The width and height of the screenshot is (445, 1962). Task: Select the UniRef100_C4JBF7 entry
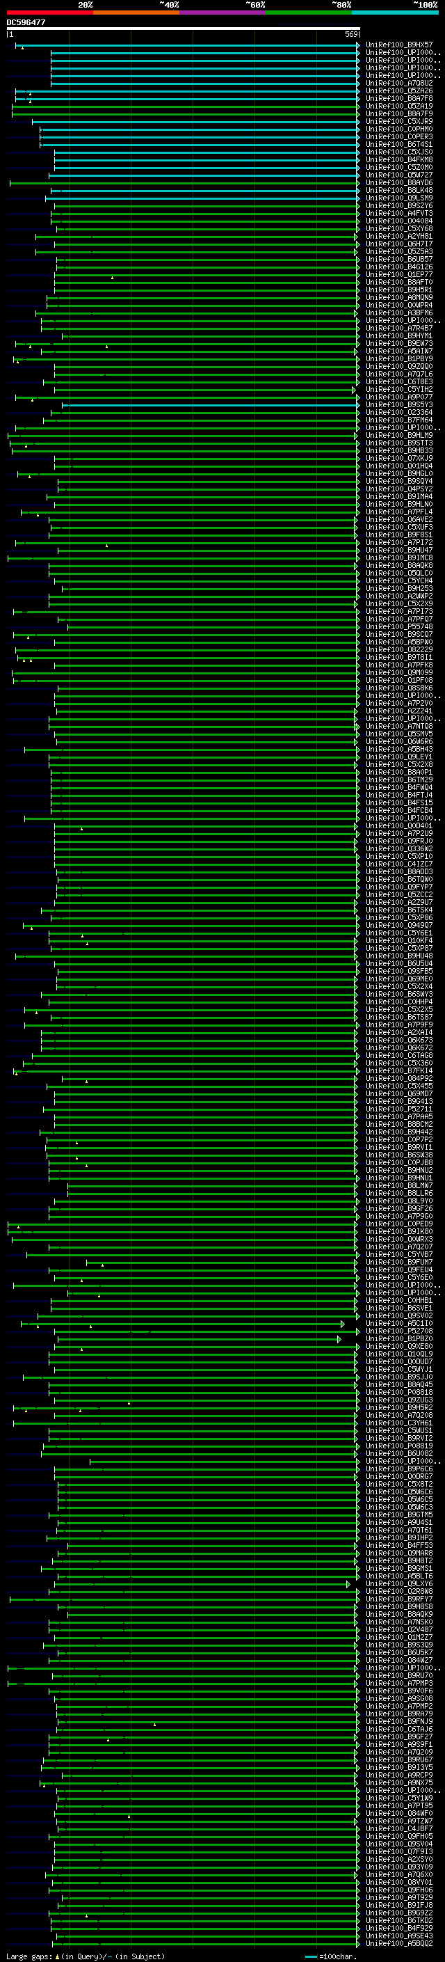(x=399, y=1828)
